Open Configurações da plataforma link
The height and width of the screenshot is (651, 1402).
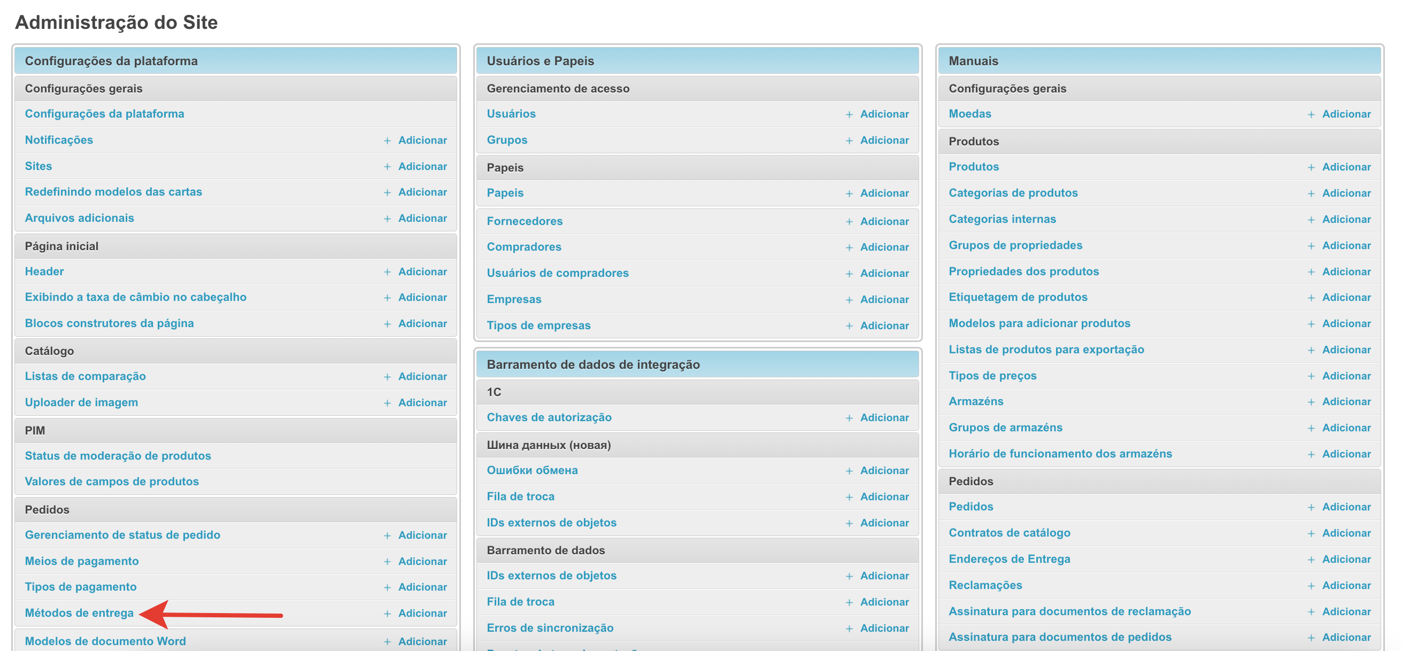(x=104, y=114)
